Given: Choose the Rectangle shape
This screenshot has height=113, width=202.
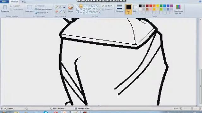Looking at the screenshot, I should pos(87,6).
